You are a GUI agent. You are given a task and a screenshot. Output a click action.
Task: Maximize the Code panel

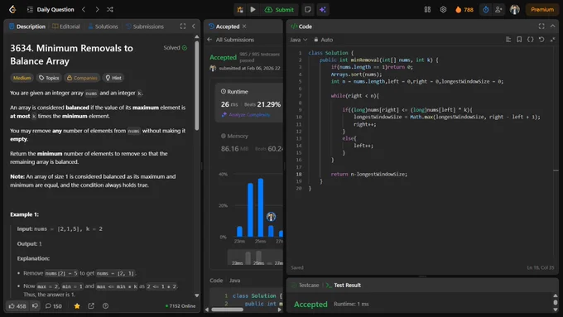(x=541, y=26)
